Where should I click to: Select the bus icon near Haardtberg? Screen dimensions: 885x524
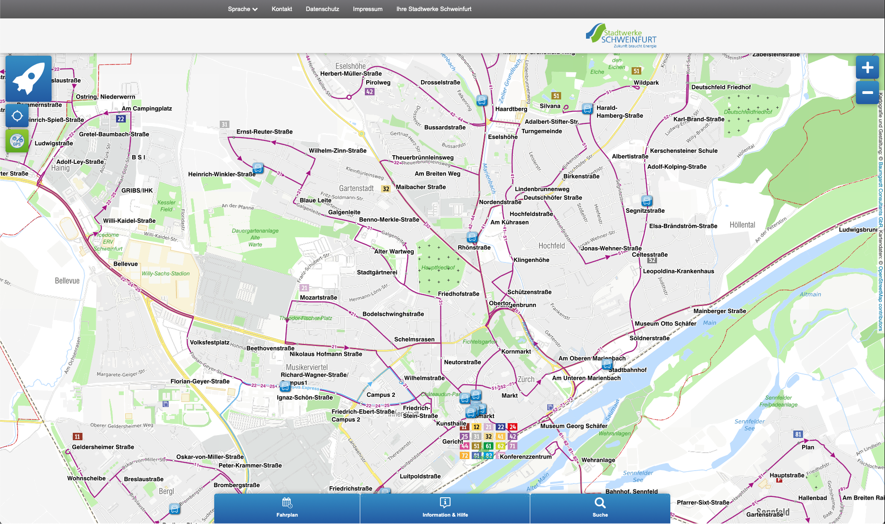[481, 101]
